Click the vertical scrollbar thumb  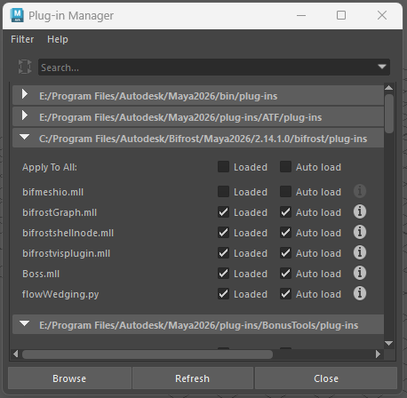point(389,114)
